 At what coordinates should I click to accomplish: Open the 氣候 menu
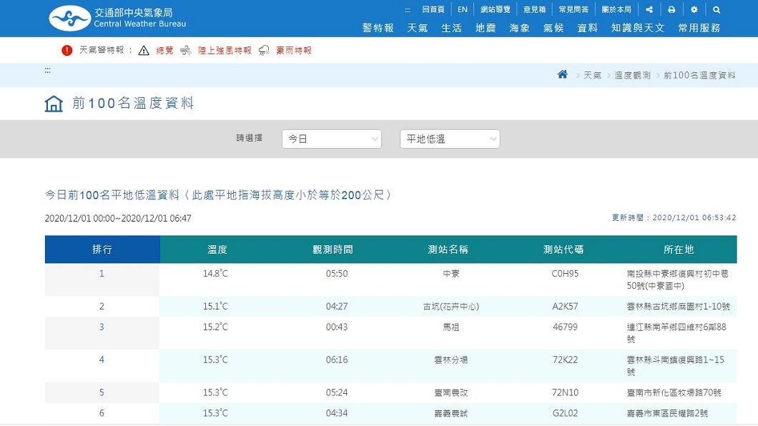pos(553,28)
